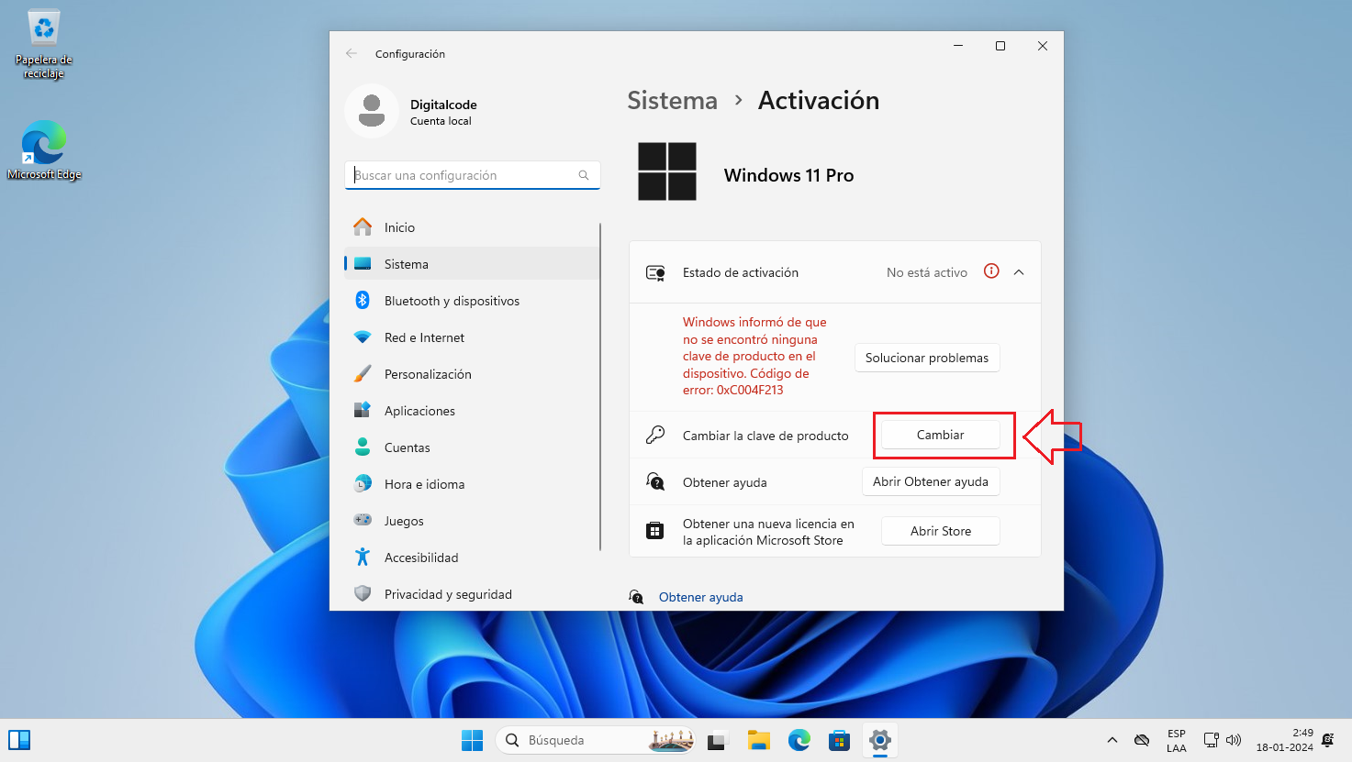Click in Buscar una configuración search field
This screenshot has width=1352, height=762.
coord(472,175)
